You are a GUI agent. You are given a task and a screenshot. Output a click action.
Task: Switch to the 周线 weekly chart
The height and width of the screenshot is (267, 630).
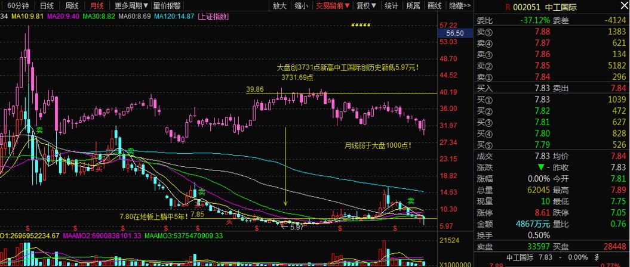tap(72, 6)
